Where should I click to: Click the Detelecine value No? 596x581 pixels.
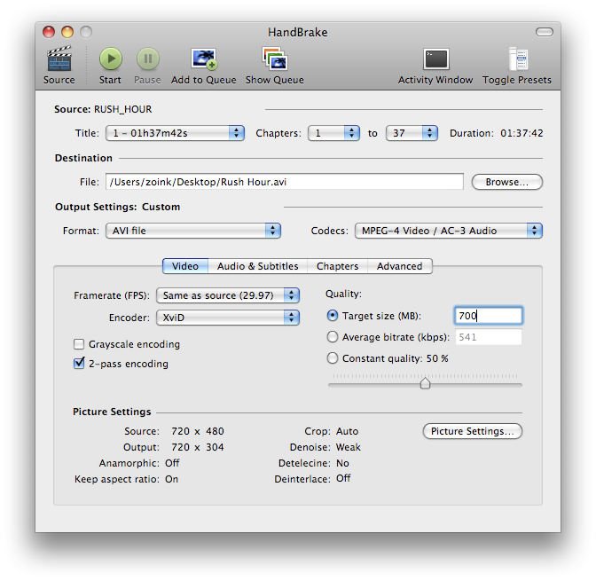point(342,463)
